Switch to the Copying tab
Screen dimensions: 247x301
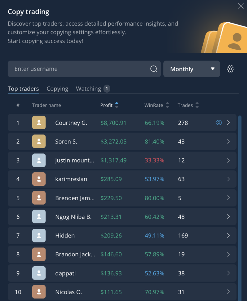pos(57,88)
